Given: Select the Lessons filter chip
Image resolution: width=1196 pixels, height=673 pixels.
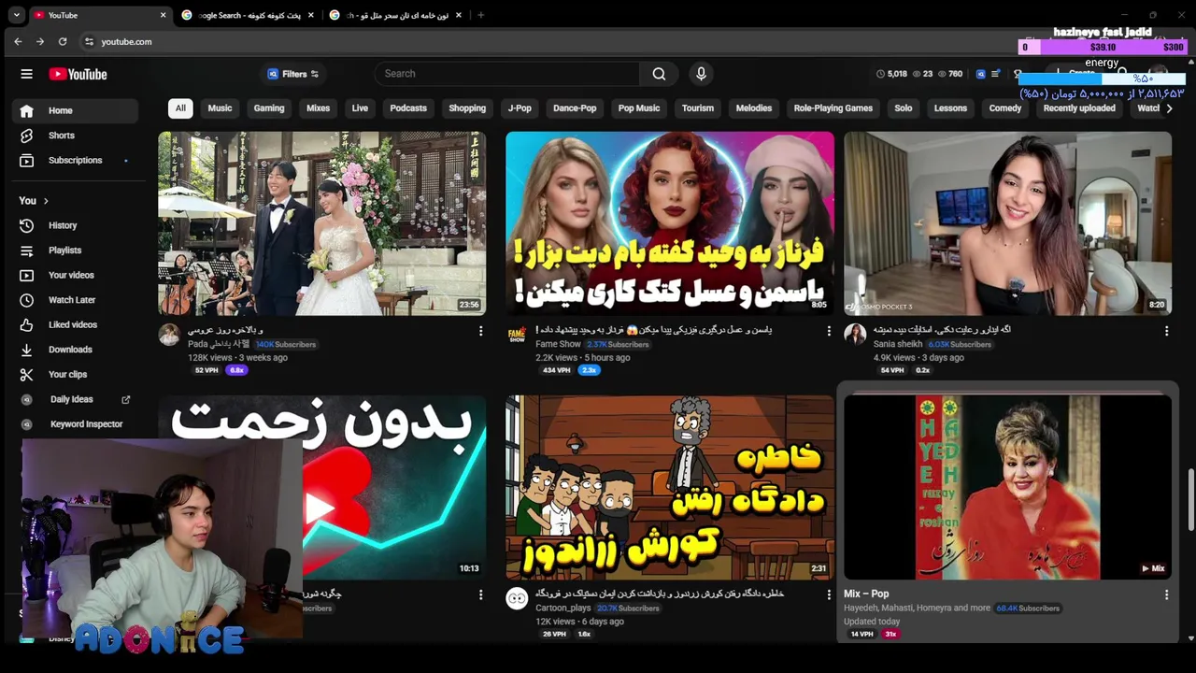Looking at the screenshot, I should point(950,108).
